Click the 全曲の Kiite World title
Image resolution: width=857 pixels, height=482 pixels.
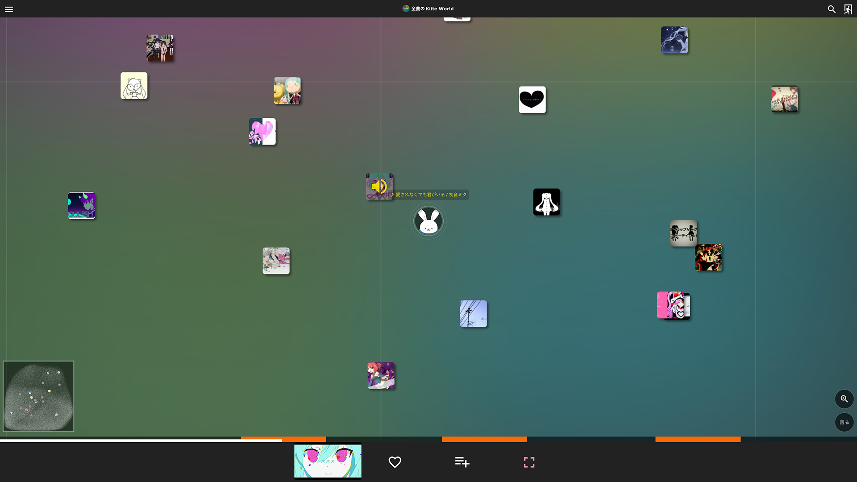click(x=432, y=8)
